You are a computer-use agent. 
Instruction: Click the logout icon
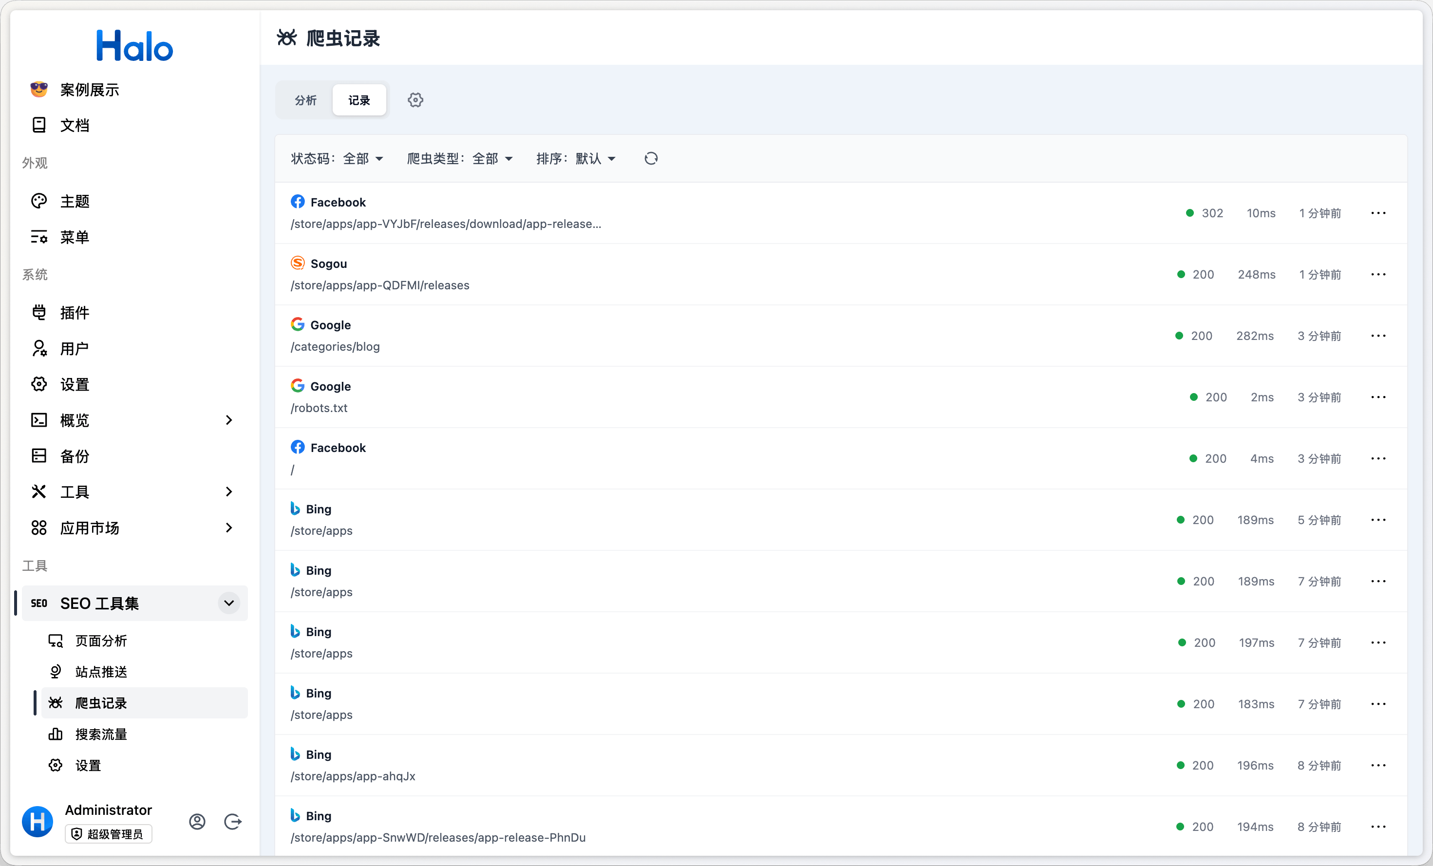pyautogui.click(x=233, y=821)
